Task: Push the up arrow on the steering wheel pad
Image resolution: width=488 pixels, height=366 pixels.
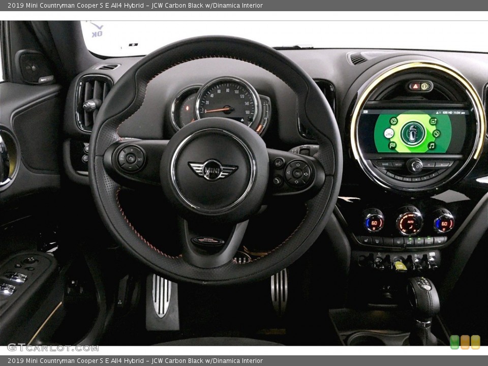Action: tap(298, 165)
